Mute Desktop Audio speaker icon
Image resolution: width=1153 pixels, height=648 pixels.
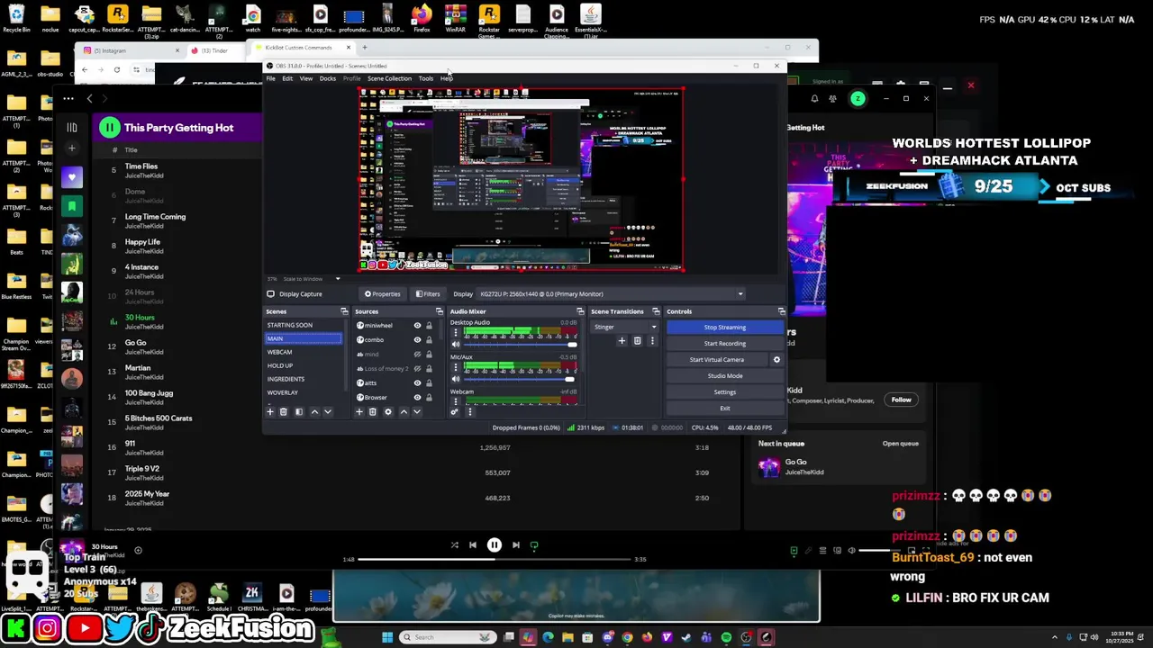[455, 345]
